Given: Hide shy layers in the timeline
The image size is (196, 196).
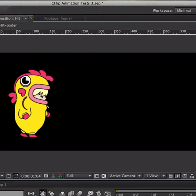Looking at the screenshot, I should [x=62, y=194].
